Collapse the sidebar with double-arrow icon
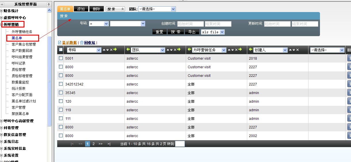This screenshot has height=162, width=351. (x=2, y=4)
